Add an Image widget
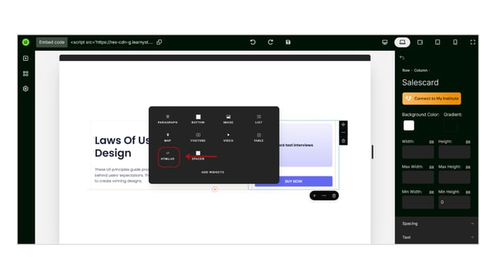The image size is (496, 279). [229, 119]
